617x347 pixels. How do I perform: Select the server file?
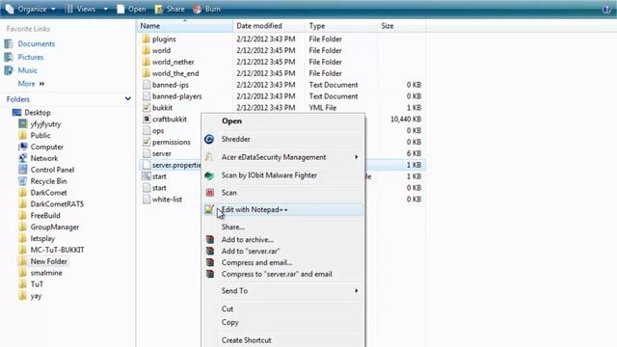(162, 153)
